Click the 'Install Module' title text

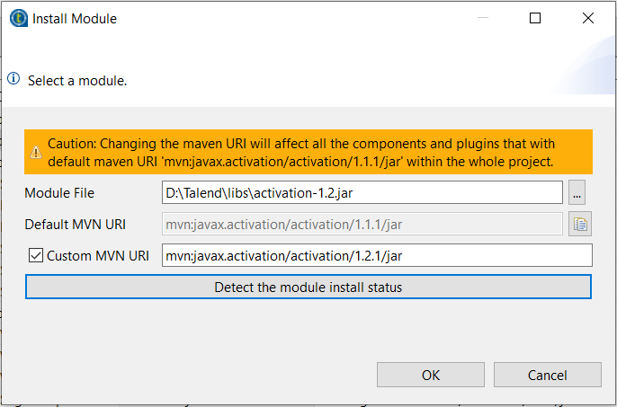[75, 18]
